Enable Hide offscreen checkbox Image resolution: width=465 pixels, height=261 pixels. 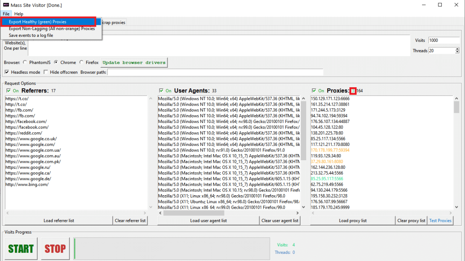[46, 72]
